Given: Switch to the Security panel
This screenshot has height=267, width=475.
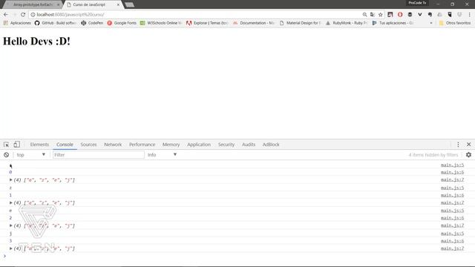Looking at the screenshot, I should tap(226, 145).
